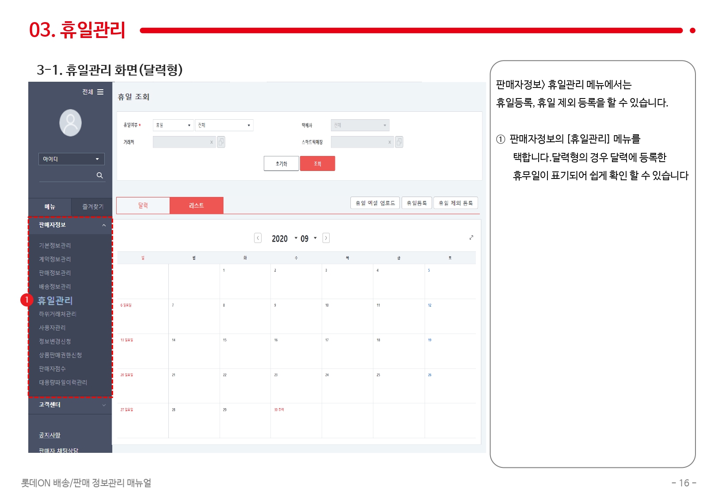Image resolution: width=718 pixels, height=497 pixels.
Task: Go to previous month with left arrow
Action: (x=258, y=238)
